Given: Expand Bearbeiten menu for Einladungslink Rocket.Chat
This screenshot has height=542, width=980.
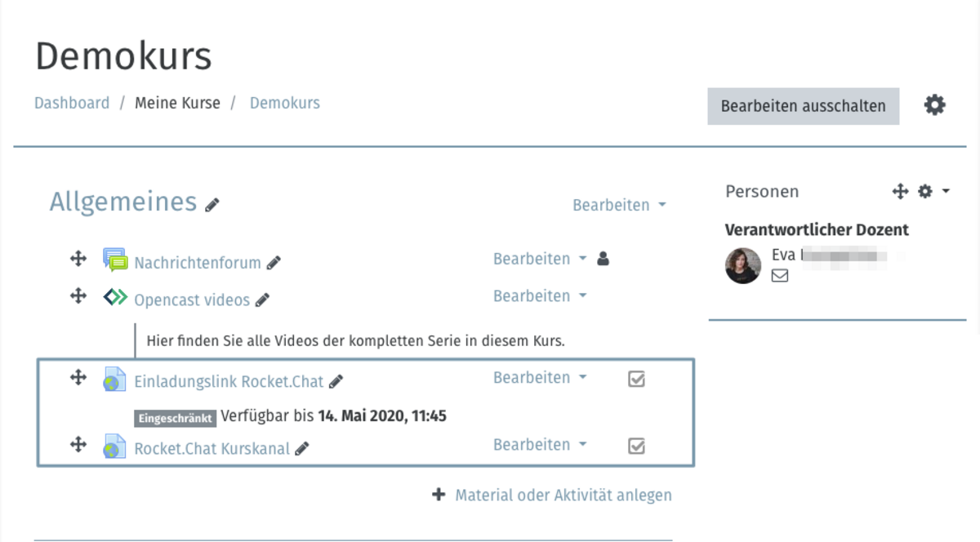Looking at the screenshot, I should coord(540,377).
